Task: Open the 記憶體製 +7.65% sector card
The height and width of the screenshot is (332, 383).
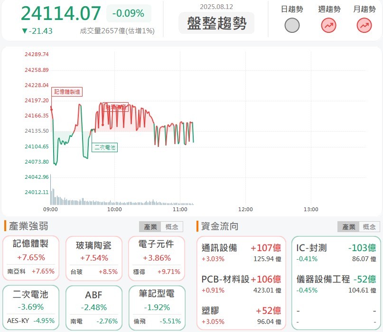Action: [x=31, y=258]
